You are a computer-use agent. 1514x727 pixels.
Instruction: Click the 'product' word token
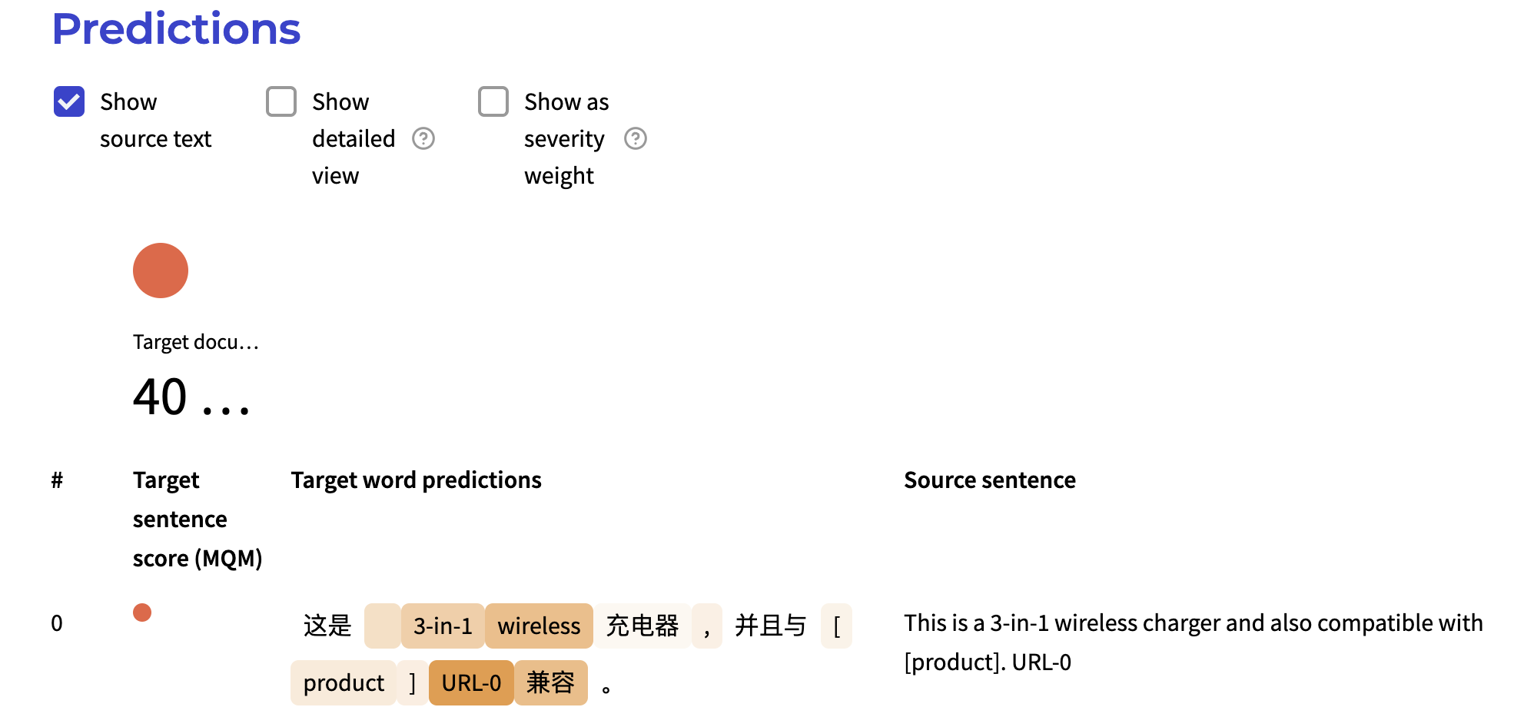point(344,682)
